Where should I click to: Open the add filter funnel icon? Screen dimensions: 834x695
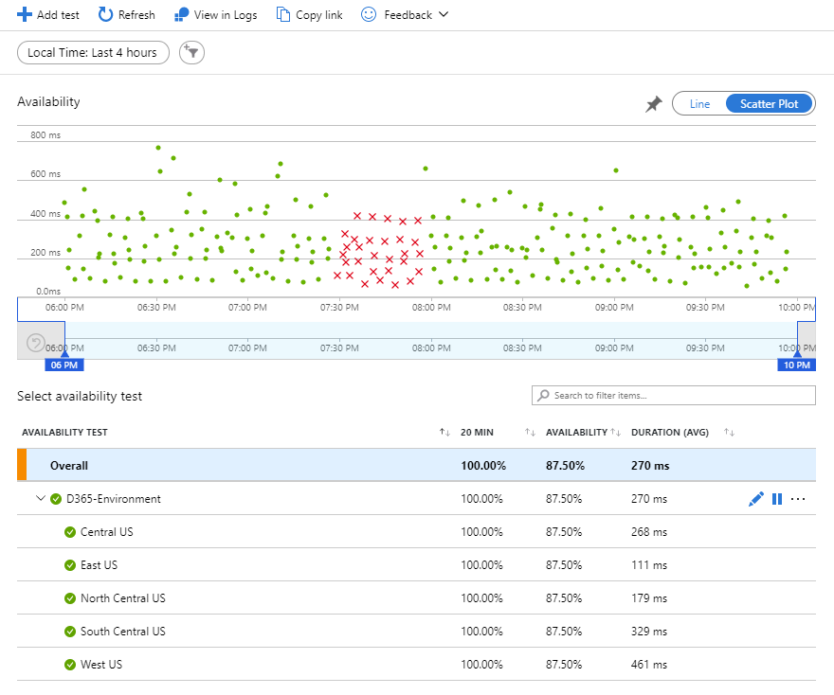pos(192,53)
